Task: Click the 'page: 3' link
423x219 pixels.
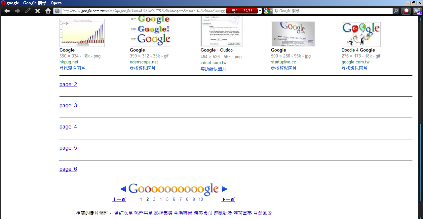Action: pyautogui.click(x=68, y=106)
